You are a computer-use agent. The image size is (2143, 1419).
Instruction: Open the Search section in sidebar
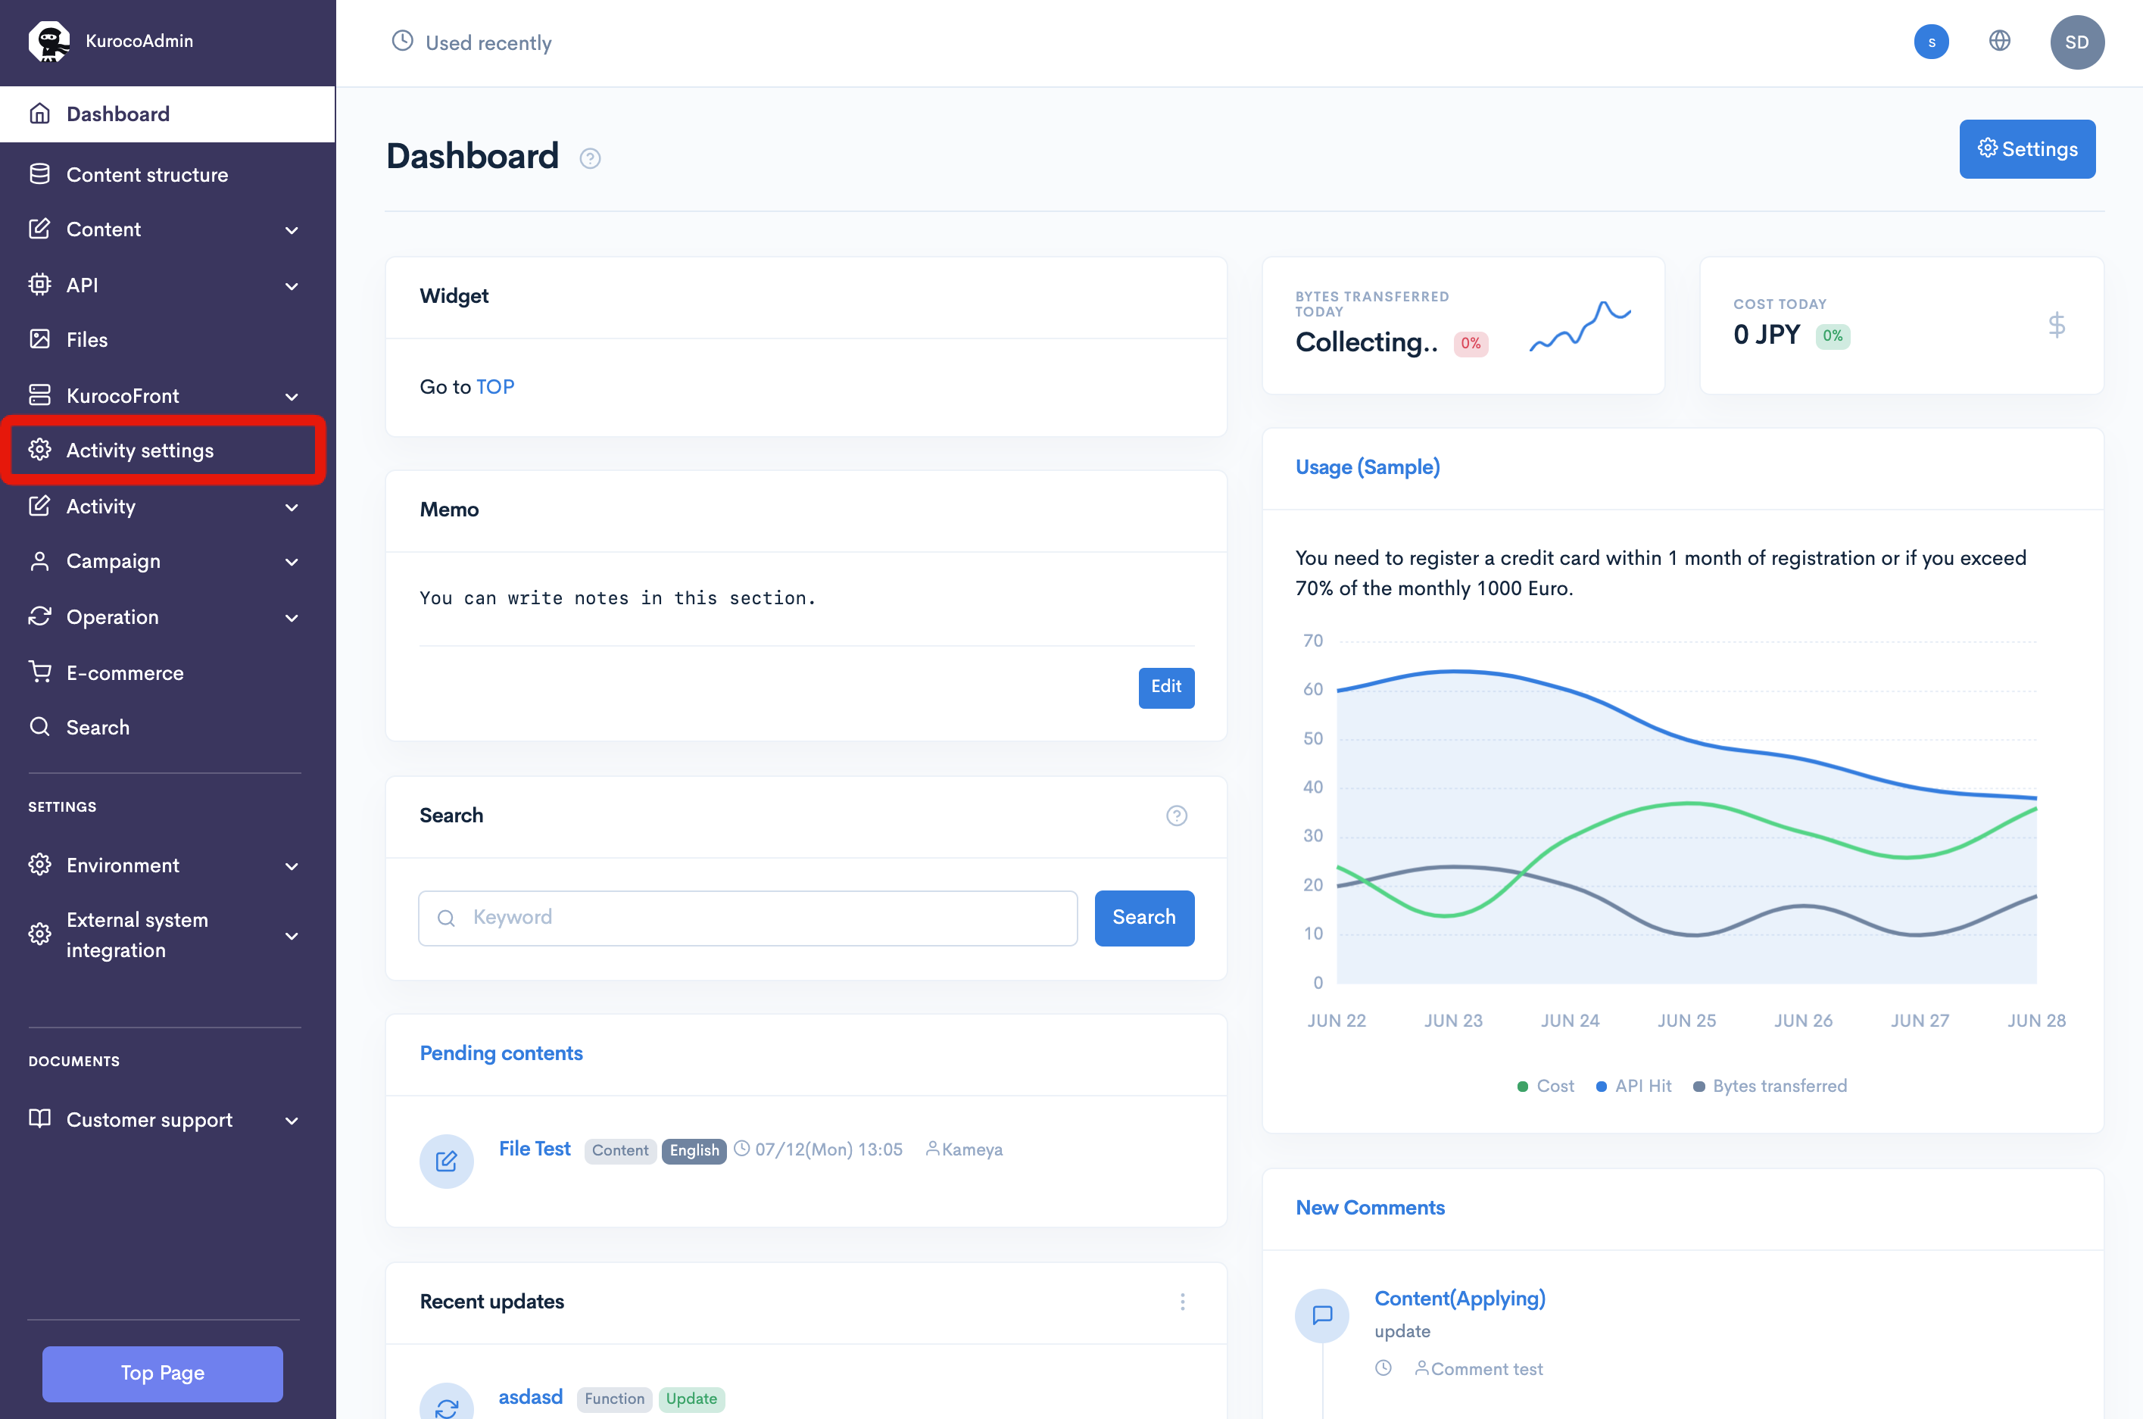click(x=97, y=727)
